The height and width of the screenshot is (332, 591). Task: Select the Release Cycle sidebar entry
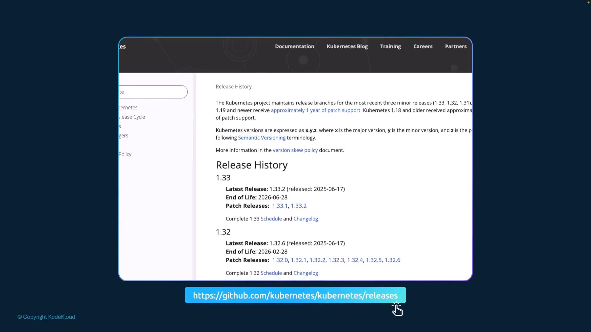132,117
